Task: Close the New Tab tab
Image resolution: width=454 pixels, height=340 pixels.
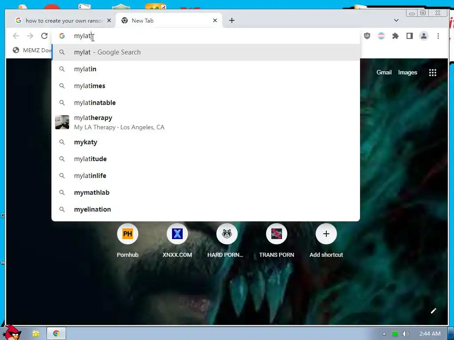Action: tap(215, 20)
